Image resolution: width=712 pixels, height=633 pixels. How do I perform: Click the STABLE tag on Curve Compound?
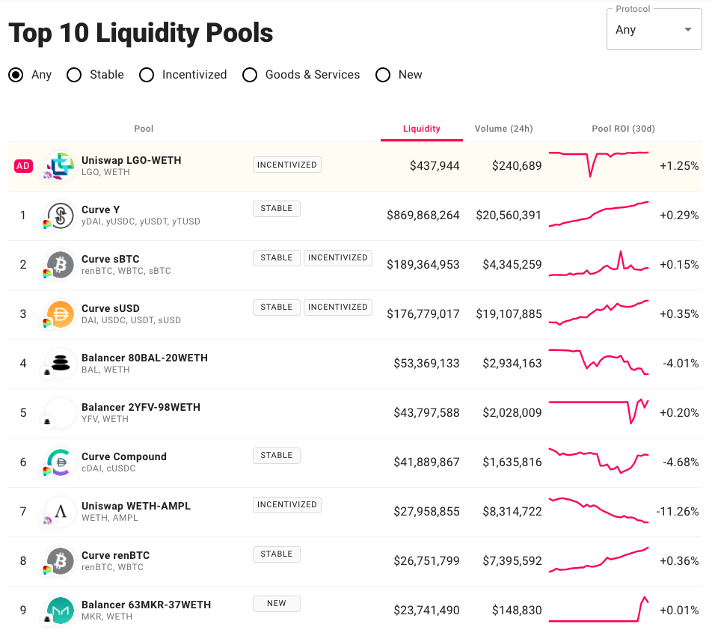click(277, 456)
